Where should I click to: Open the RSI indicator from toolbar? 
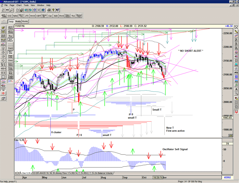pyautogui.click(x=56, y=16)
